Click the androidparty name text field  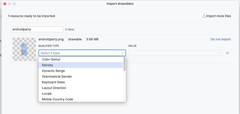[37, 29]
